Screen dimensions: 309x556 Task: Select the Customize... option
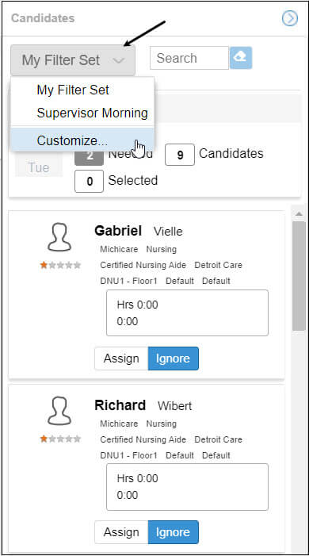(72, 140)
